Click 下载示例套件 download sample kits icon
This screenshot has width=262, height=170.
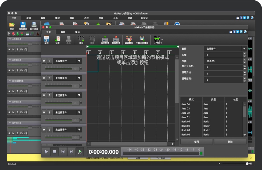[142, 39]
